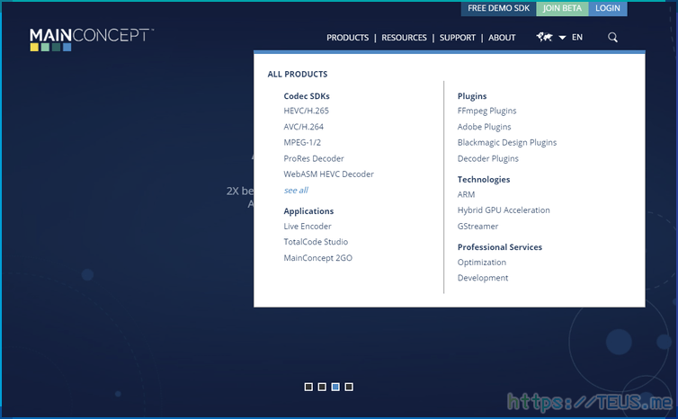678x419 pixels.
Task: Select the active third carousel indicator
Action: 335,387
